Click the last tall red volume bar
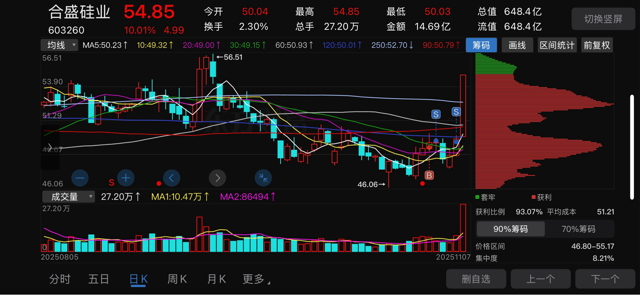640x295 pixels. point(463,228)
